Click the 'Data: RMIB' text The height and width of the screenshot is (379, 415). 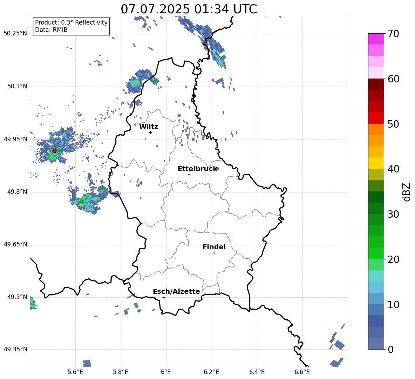(x=51, y=30)
